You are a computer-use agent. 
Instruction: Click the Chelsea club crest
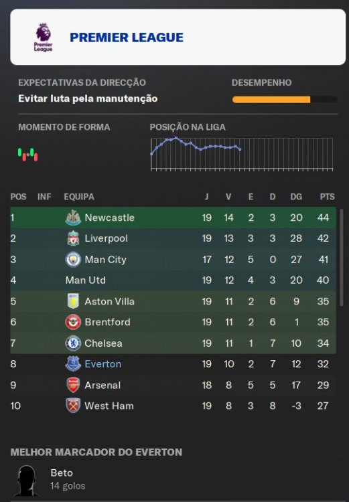tap(73, 343)
